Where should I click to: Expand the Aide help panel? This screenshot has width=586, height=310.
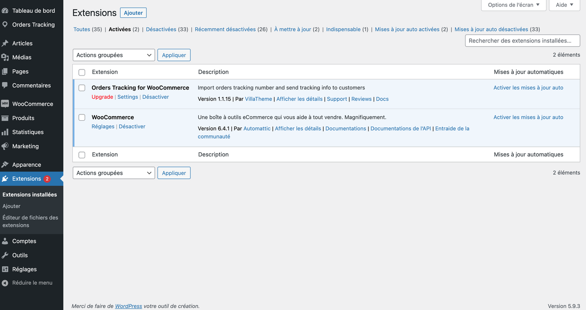(x=565, y=5)
